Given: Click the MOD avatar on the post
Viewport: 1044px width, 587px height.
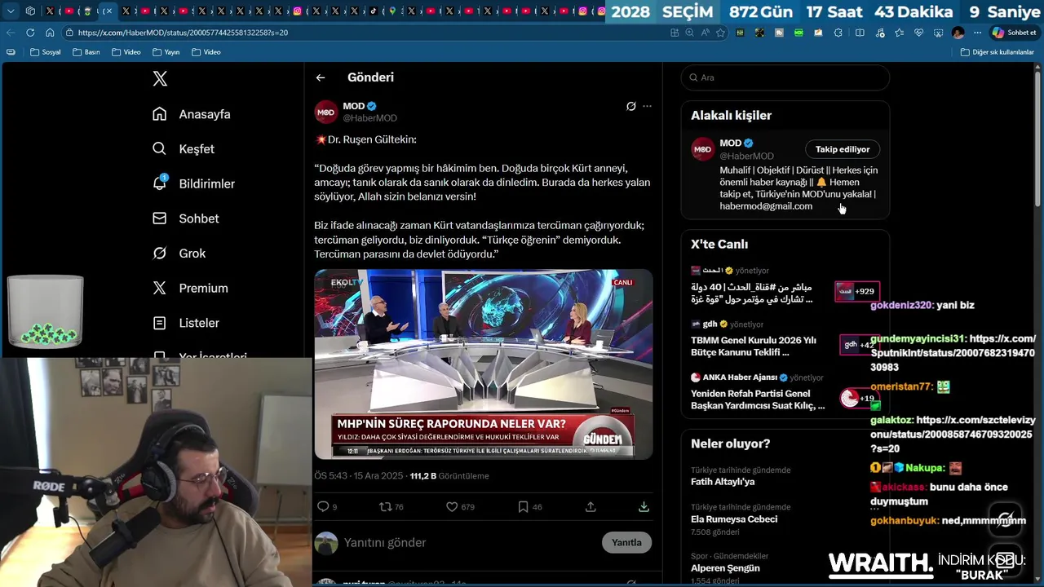Looking at the screenshot, I should 326,112.
